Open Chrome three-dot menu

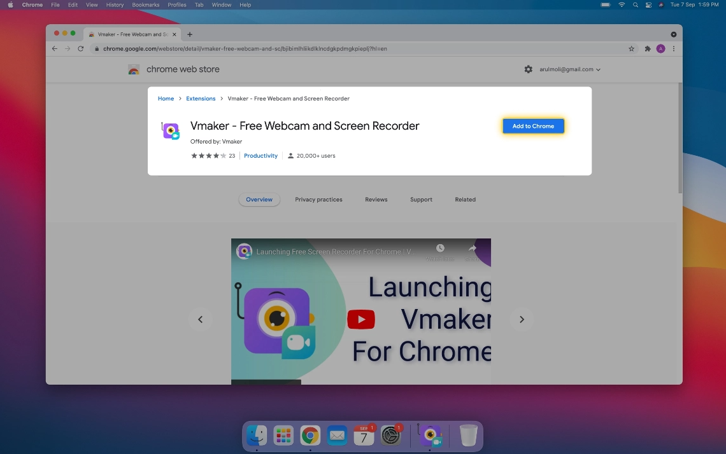click(x=674, y=48)
